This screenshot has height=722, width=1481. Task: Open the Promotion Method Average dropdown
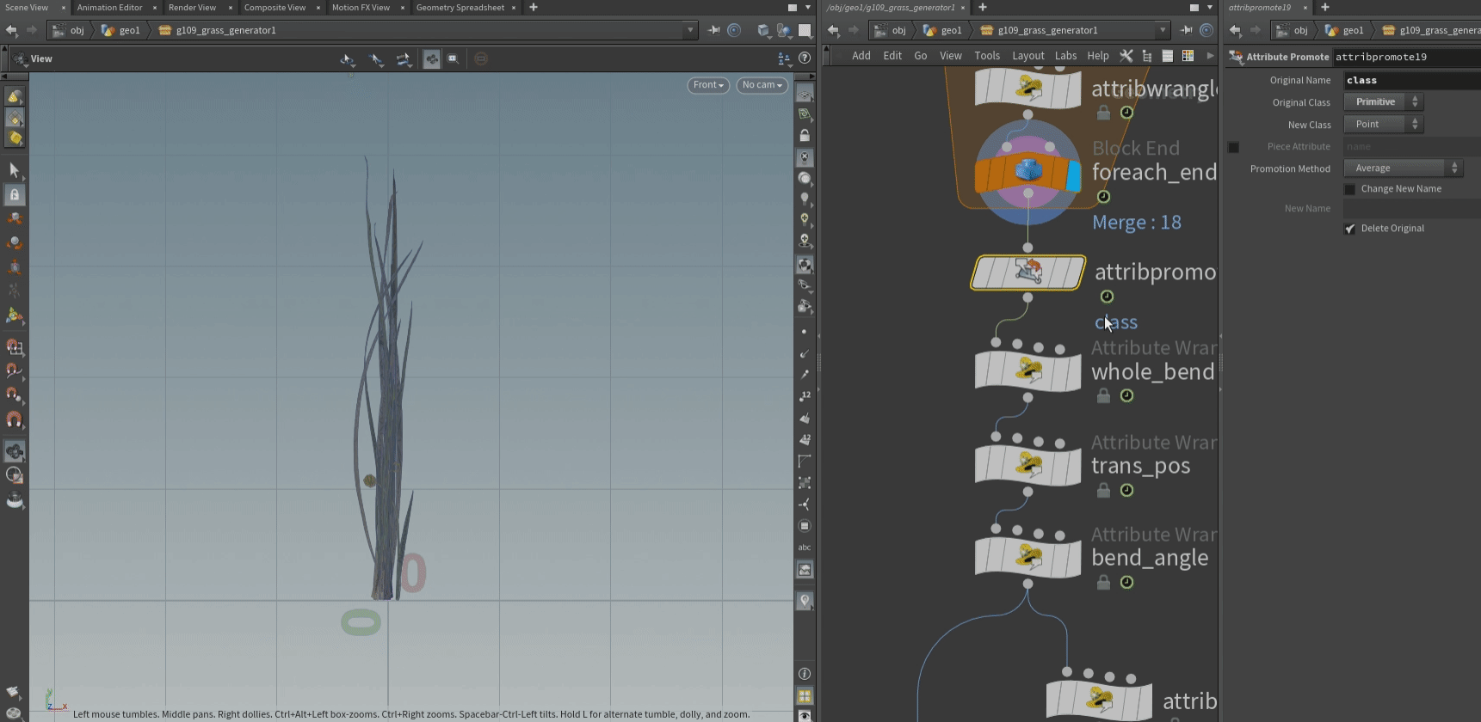coord(1403,168)
